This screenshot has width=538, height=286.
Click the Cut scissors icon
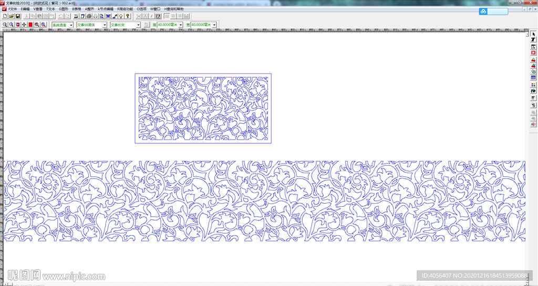click(x=26, y=16)
